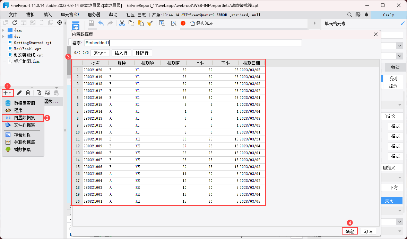Open the 插入 menu

click(48, 15)
